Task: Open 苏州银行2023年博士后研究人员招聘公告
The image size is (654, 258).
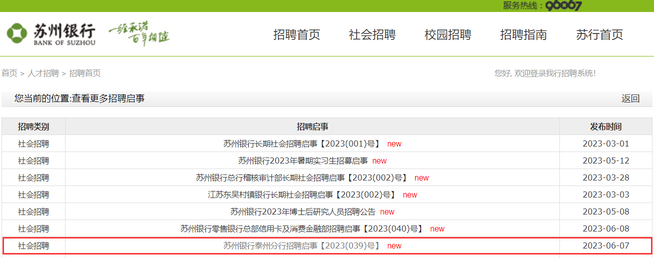Action: coord(303,212)
